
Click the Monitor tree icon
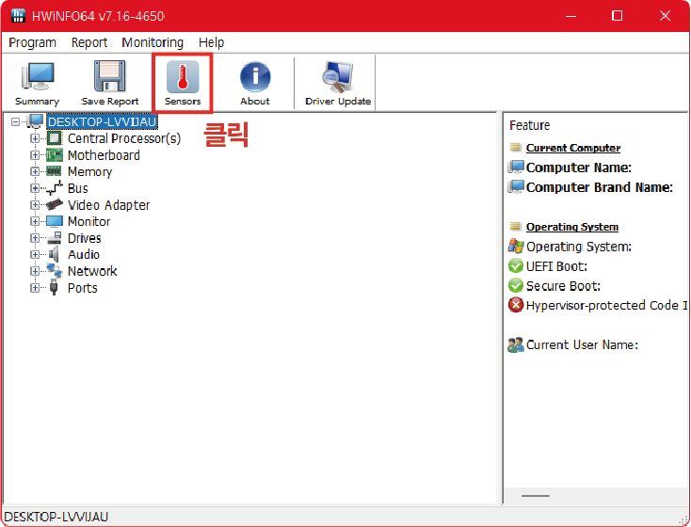55,221
